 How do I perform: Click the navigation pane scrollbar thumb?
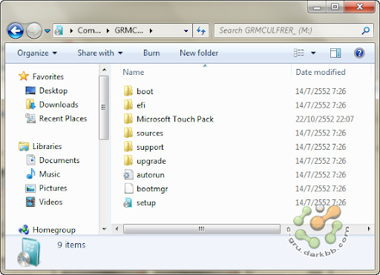[104, 107]
